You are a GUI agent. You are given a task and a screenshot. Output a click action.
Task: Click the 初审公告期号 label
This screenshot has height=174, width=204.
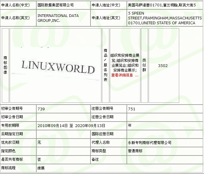coord(12,109)
